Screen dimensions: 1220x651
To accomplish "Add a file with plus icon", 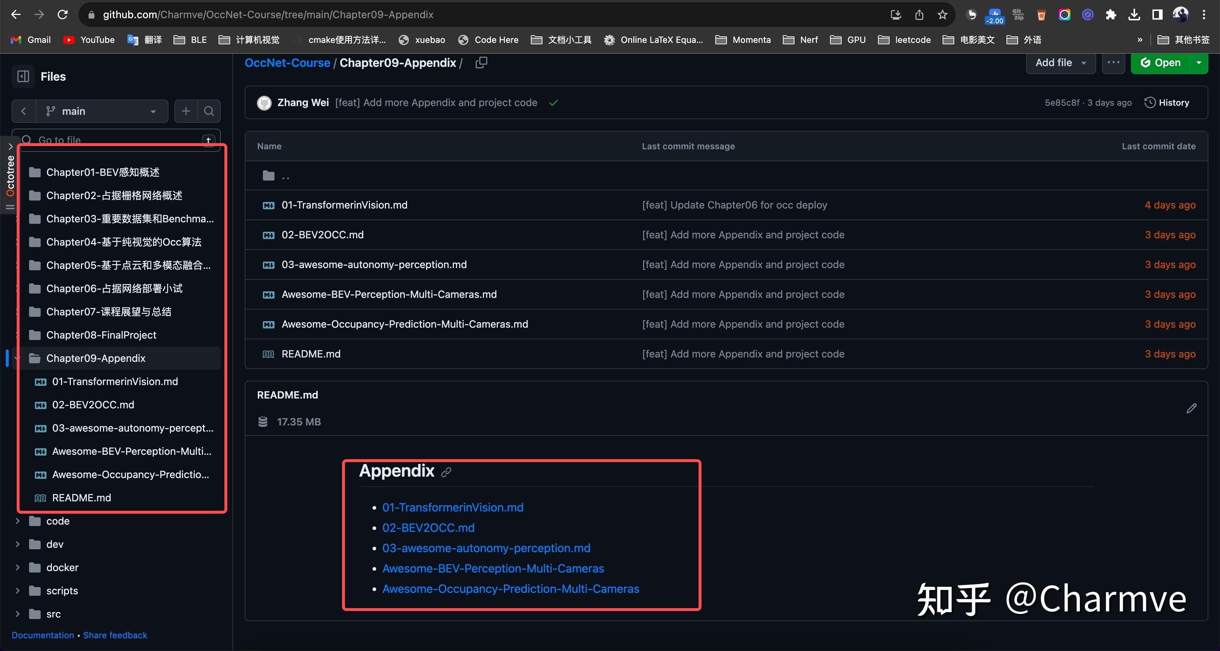I will [x=186, y=111].
